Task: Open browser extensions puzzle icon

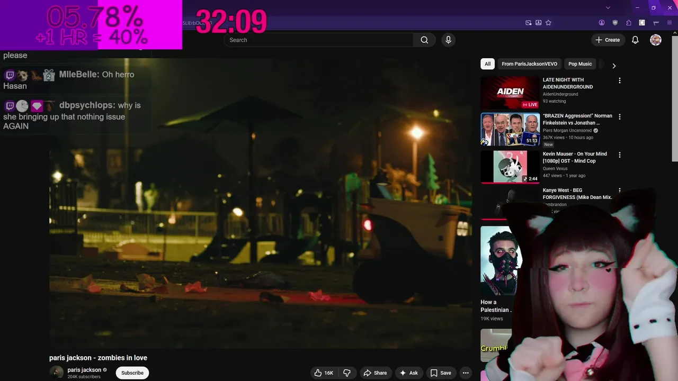Action: point(629,23)
